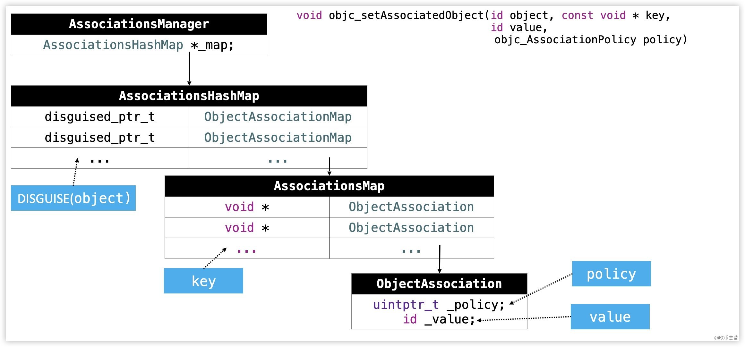The image size is (745, 347).
Task: Select the uintptr_t _policy; field line
Action: pos(439,305)
